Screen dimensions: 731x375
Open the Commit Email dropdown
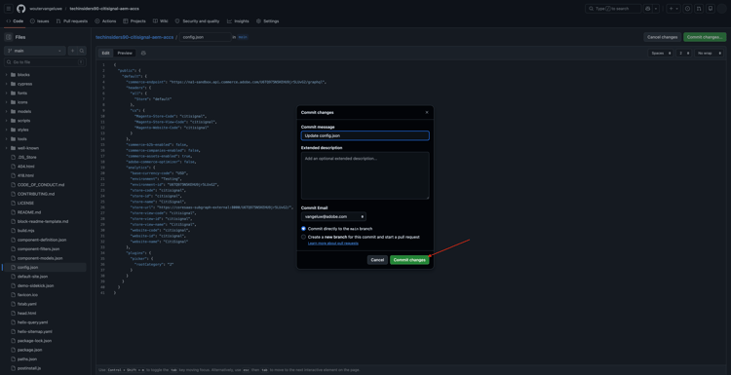pyautogui.click(x=333, y=216)
